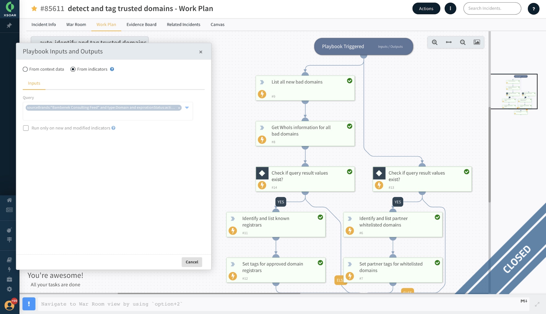Switch to the Evidence Board tab
The image size is (546, 314).
pos(141,24)
